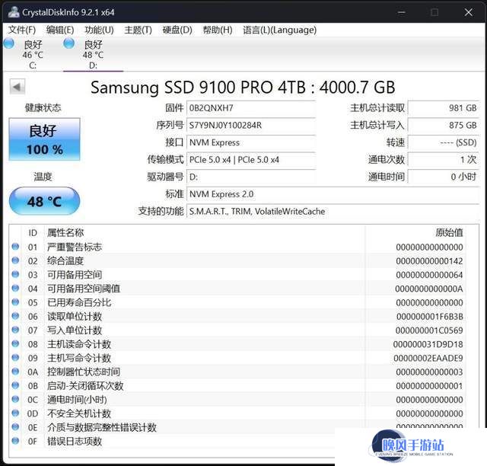Click the status dot for attribute 05 已用寿命百分比
This screenshot has height=466, width=487.
pos(15,302)
